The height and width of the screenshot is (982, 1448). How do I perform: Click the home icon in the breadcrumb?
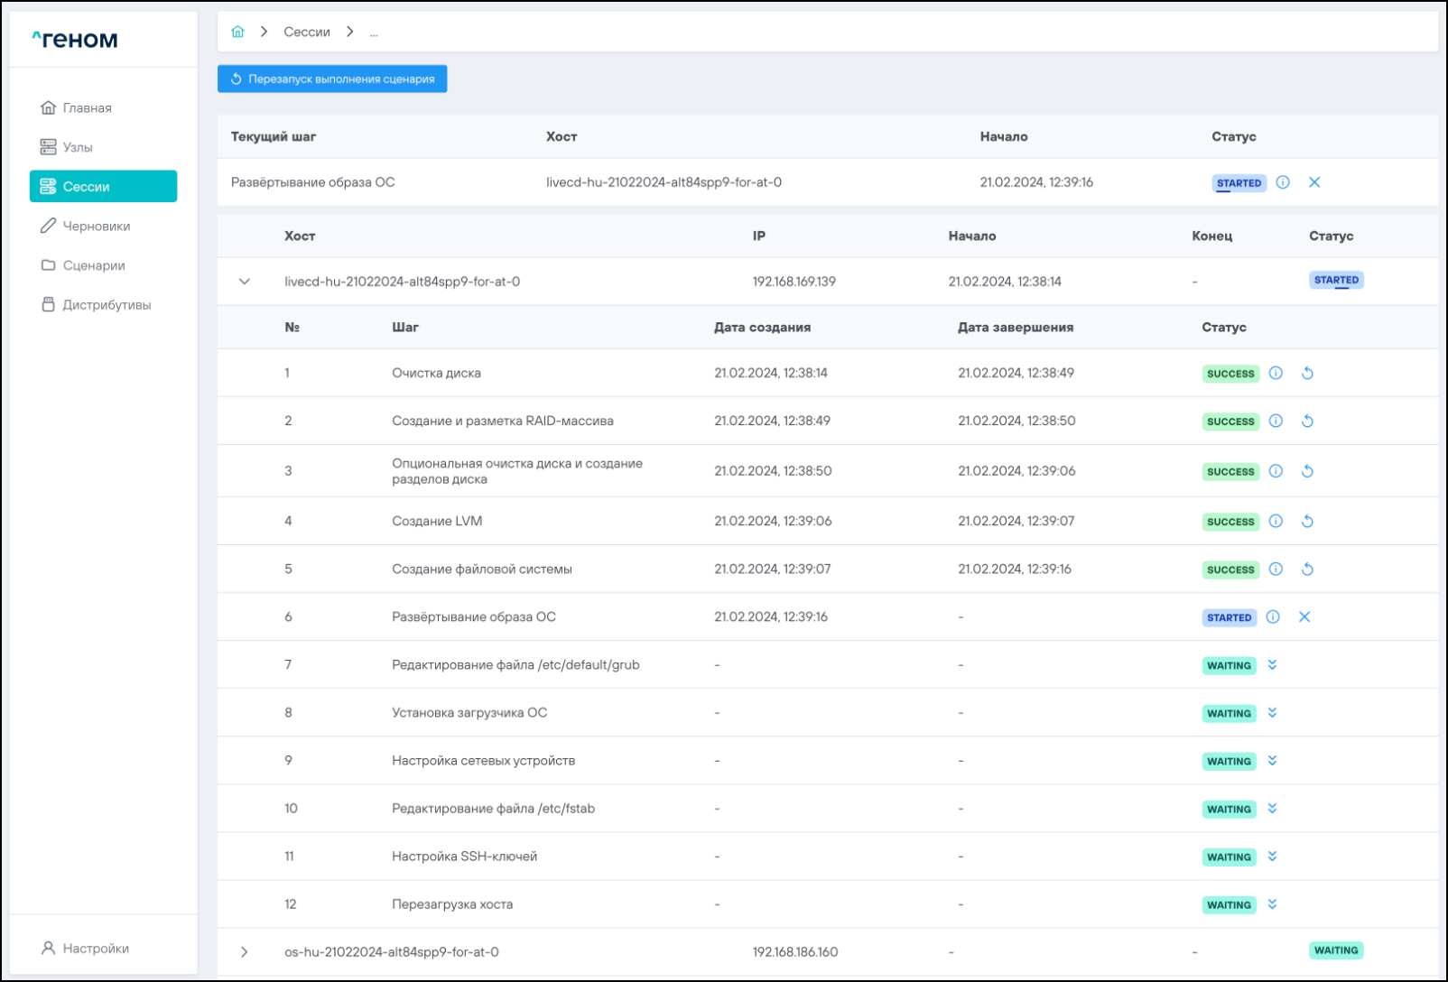(x=237, y=32)
